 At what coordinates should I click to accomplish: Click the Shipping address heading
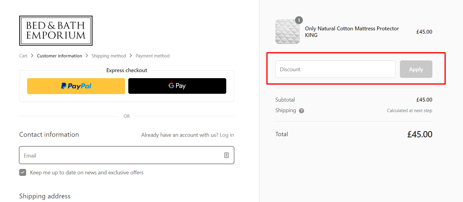pos(45,196)
